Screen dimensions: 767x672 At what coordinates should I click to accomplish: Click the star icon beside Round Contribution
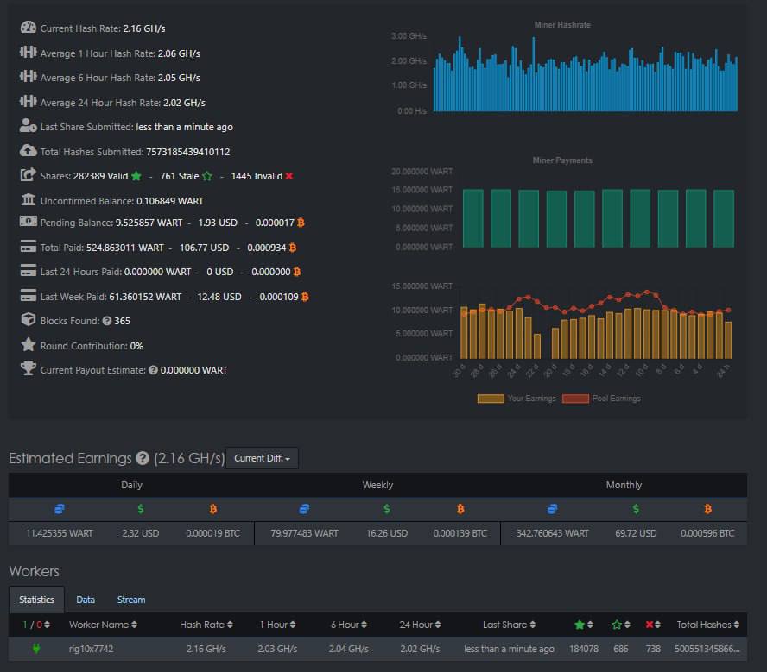[28, 345]
